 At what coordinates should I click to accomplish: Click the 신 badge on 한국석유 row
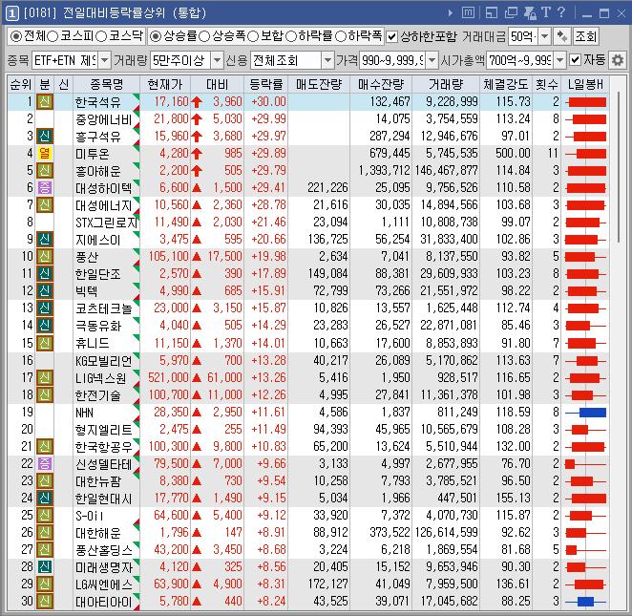(x=45, y=101)
